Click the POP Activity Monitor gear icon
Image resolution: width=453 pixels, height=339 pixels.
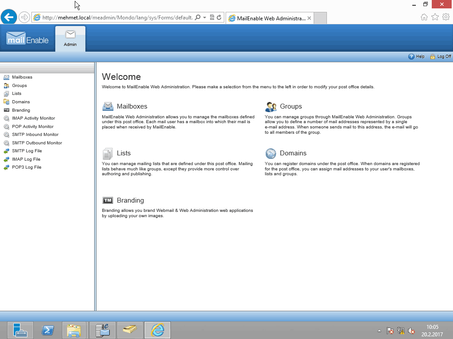pyautogui.click(x=6, y=127)
